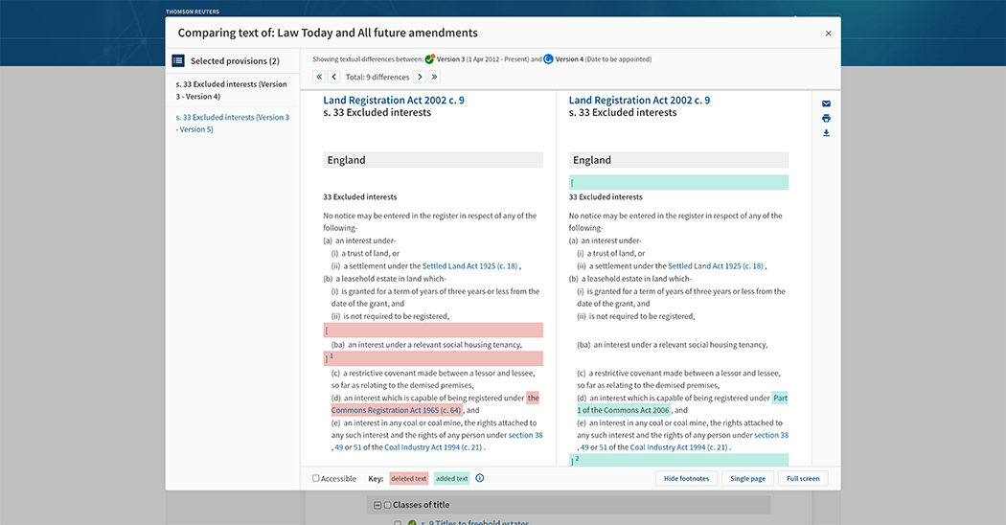Go to the previous difference
The width and height of the screenshot is (1006, 525).
[334, 77]
